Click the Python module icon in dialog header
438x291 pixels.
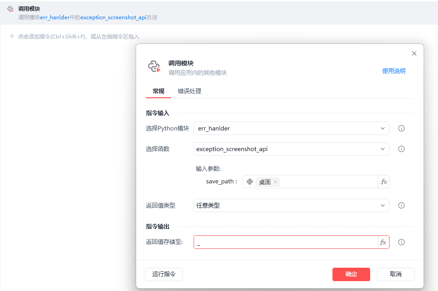tap(154, 66)
